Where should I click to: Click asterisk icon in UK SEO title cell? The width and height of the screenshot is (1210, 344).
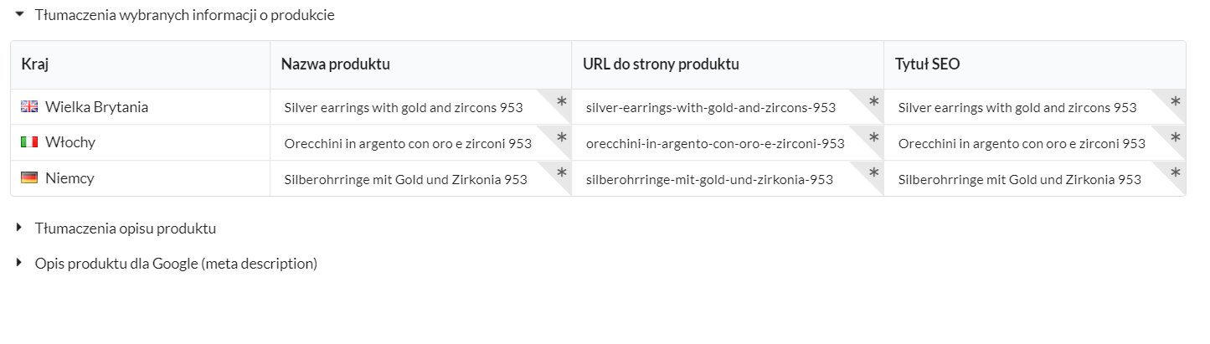(1176, 101)
